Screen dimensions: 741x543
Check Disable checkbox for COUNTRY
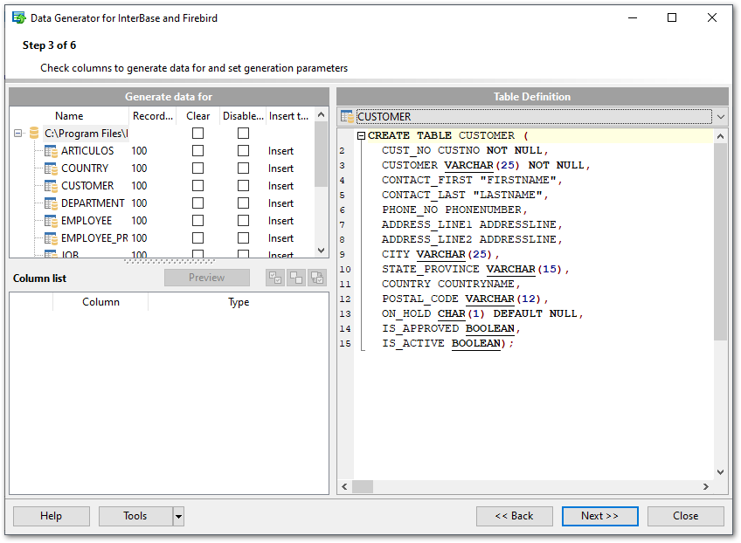click(244, 168)
